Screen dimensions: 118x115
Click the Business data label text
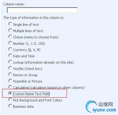point(23,106)
